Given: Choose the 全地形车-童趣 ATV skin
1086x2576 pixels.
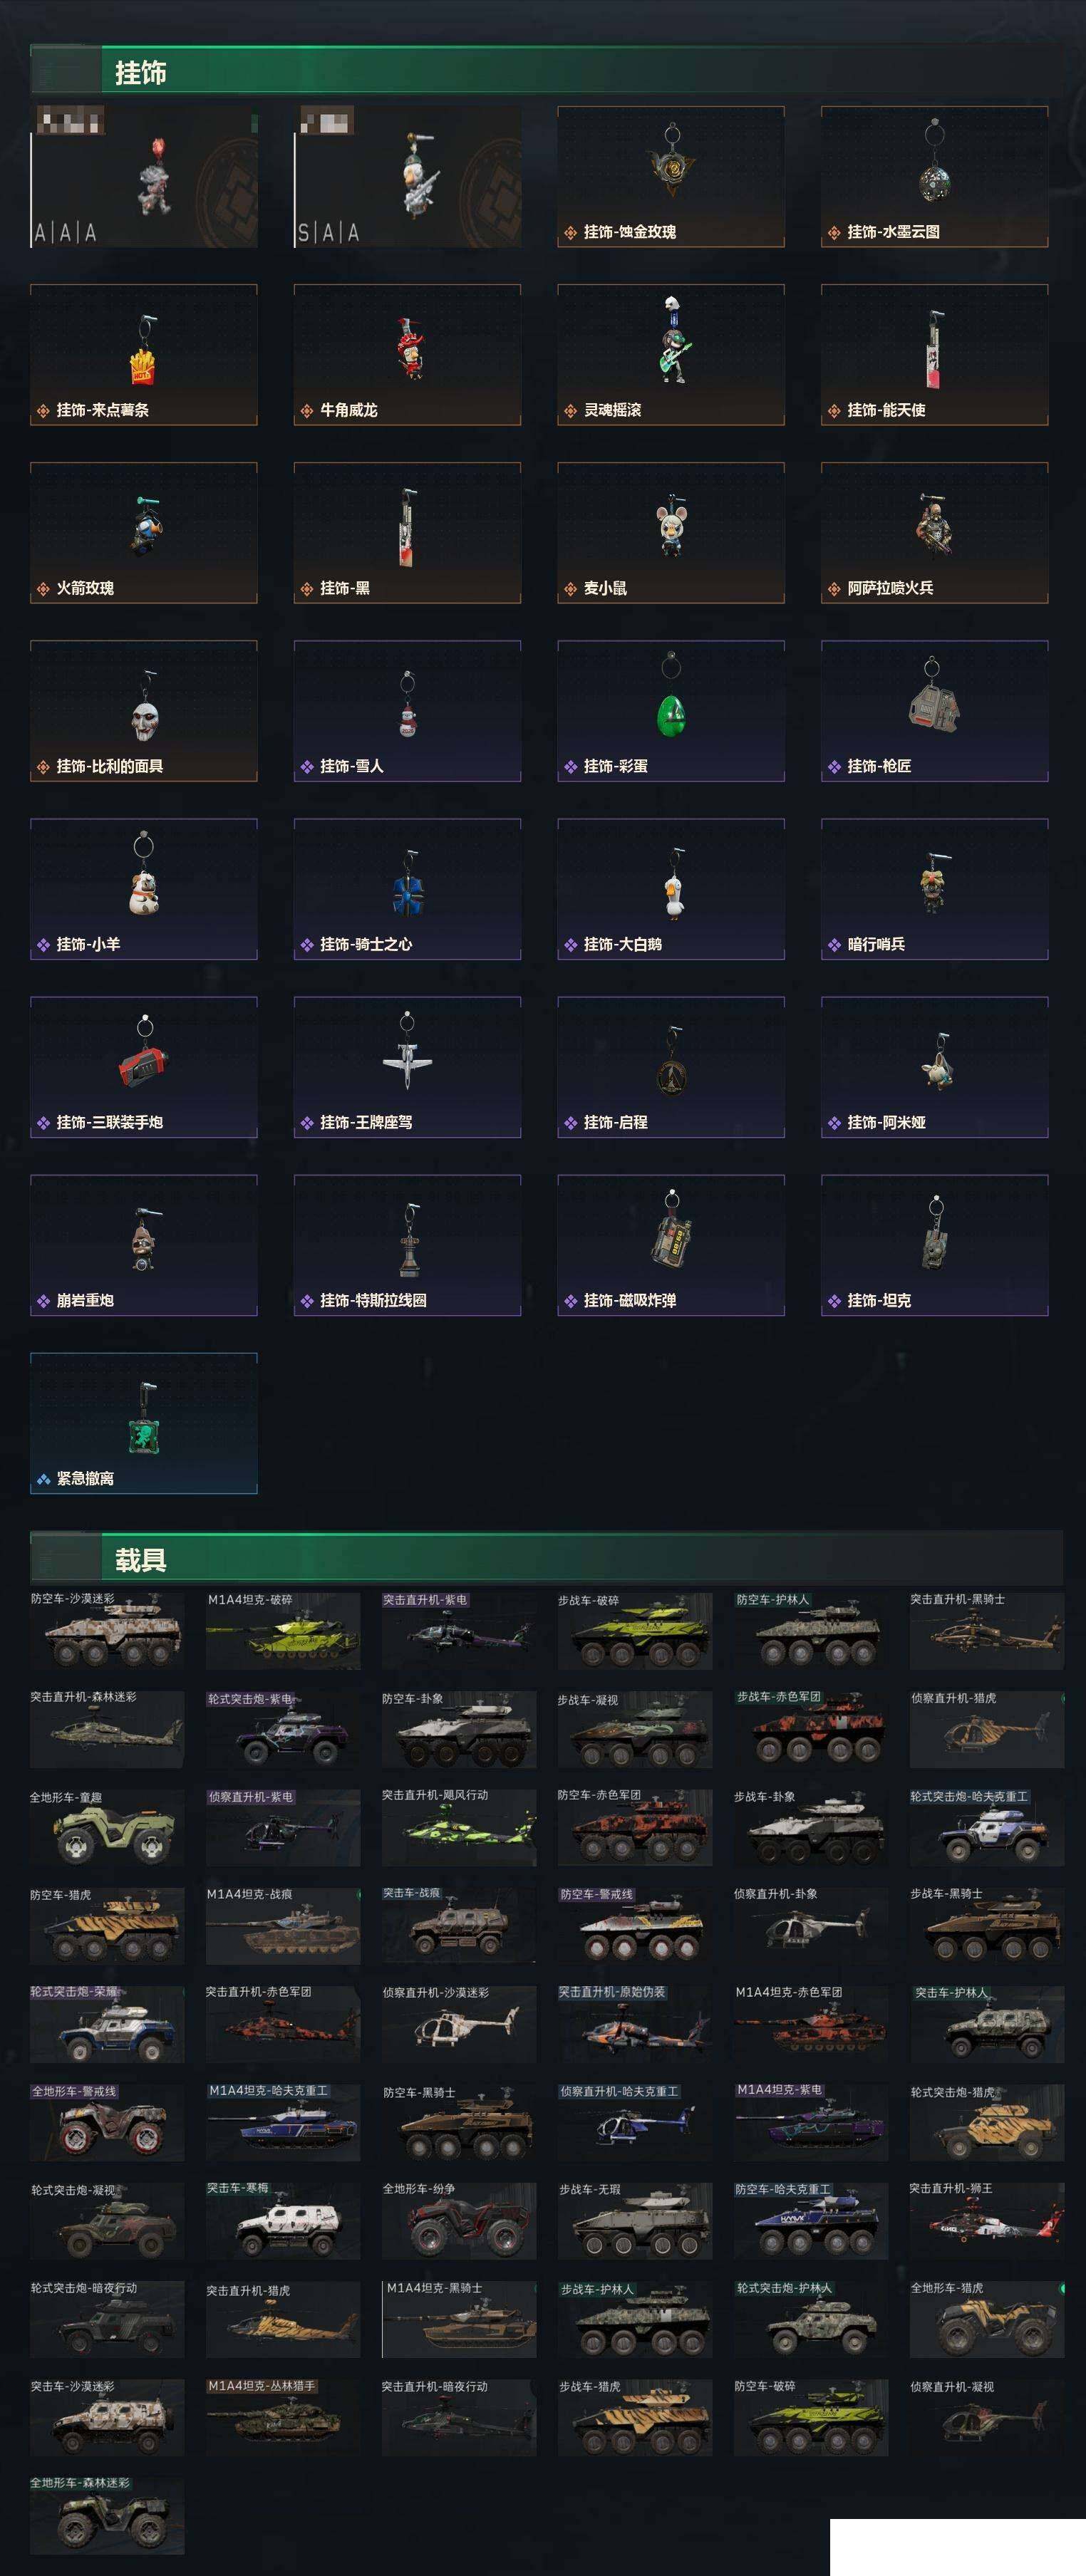Looking at the screenshot, I should (107, 1827).
